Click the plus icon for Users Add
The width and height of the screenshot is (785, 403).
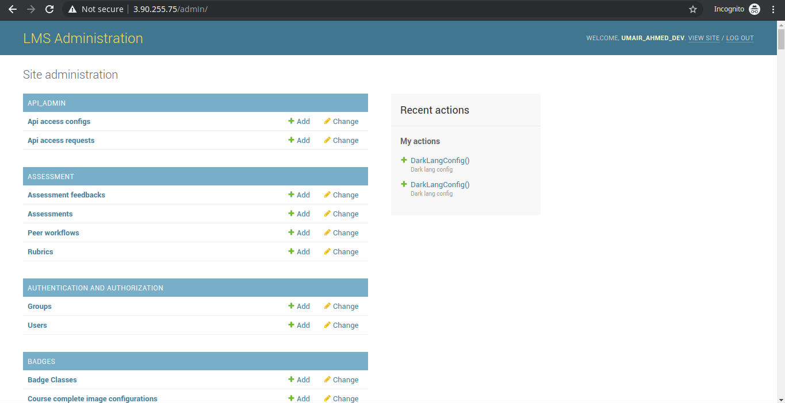(x=292, y=325)
